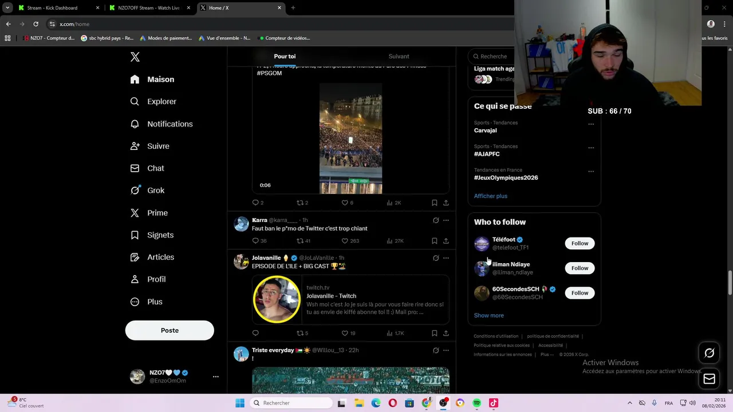Reply to Karra's post

pyautogui.click(x=259, y=241)
